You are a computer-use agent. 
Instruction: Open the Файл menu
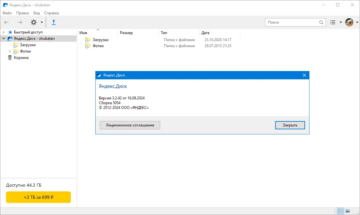point(7,13)
